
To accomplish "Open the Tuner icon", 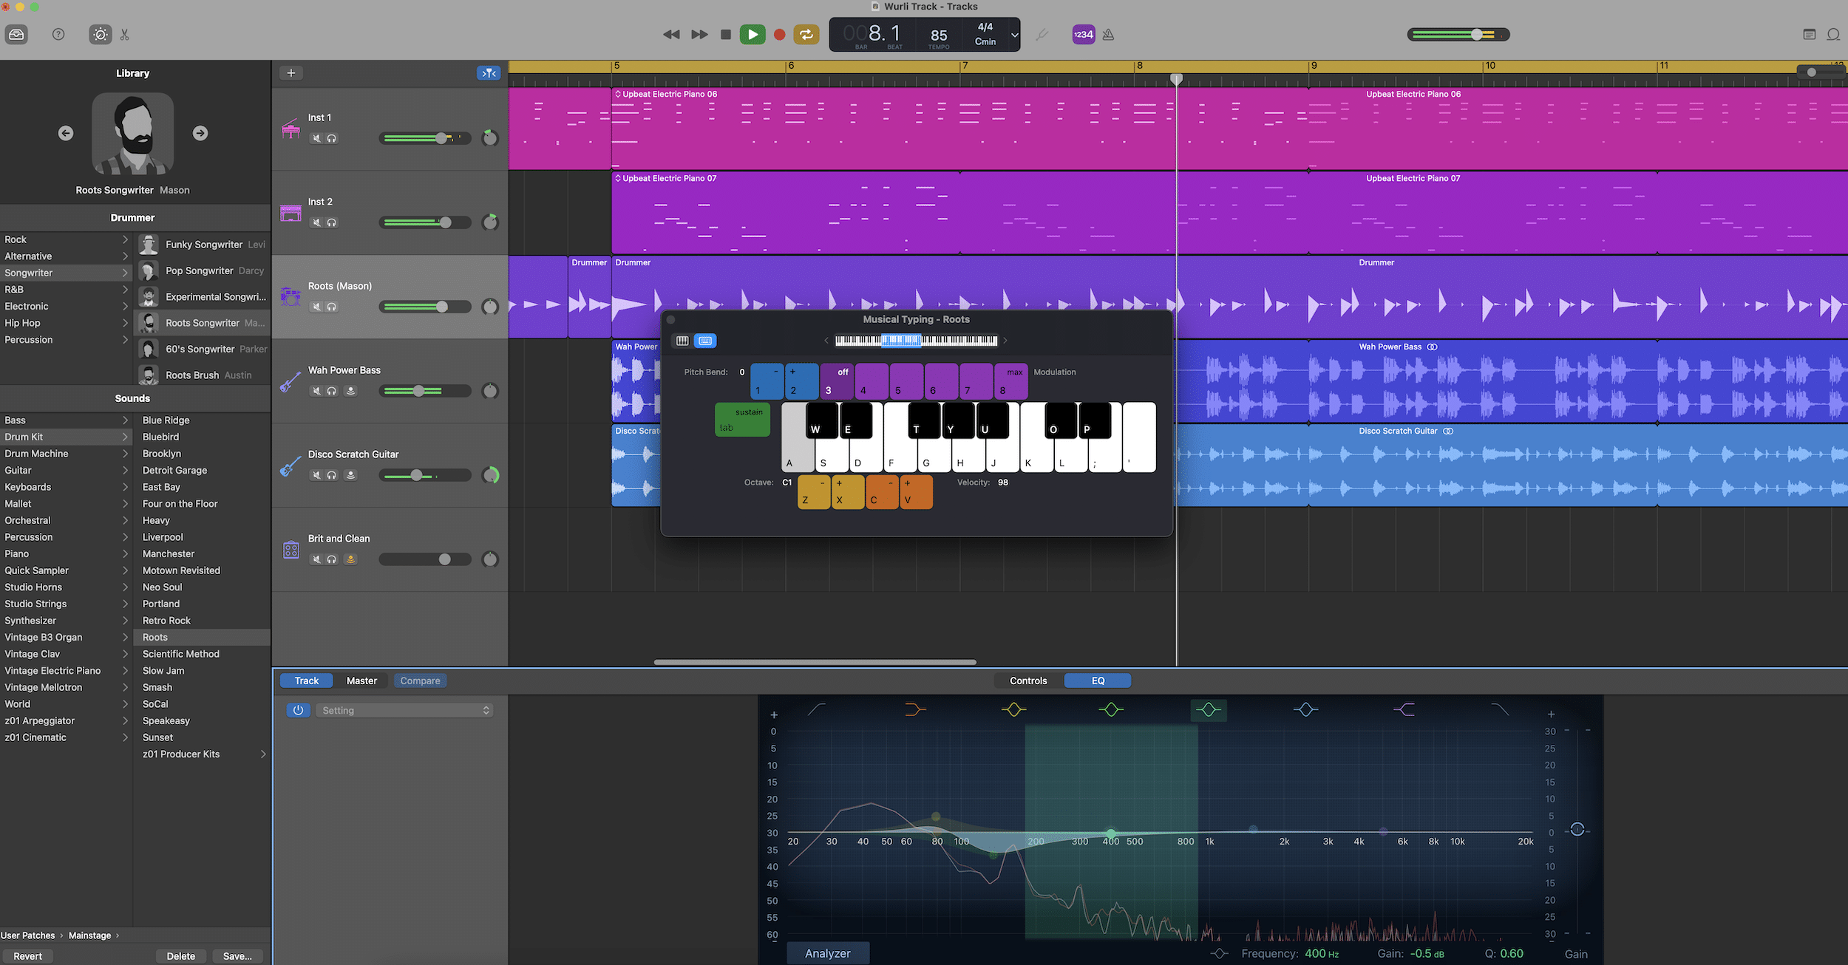I will pos(1042,35).
